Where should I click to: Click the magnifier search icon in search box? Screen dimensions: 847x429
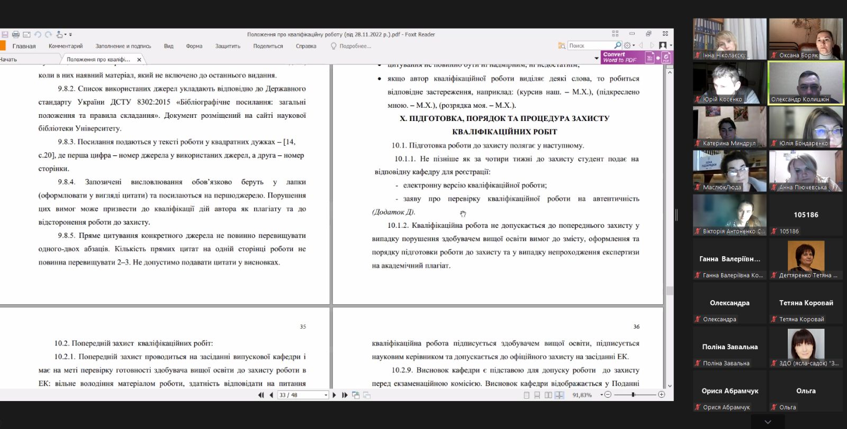617,45
